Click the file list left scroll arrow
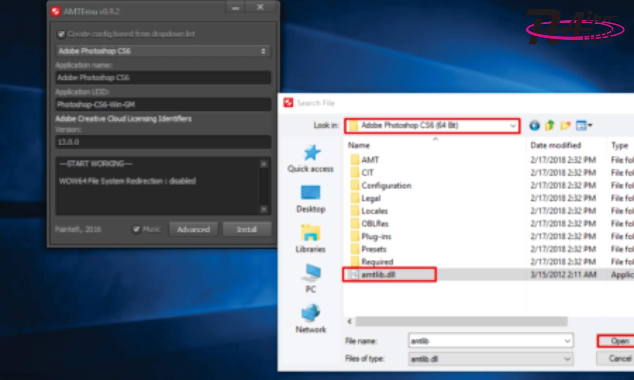634x380 pixels. click(x=349, y=321)
